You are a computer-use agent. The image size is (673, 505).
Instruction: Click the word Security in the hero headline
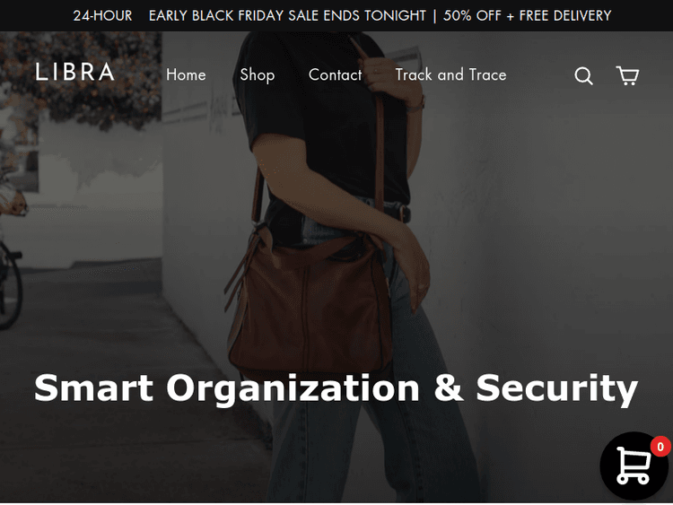[x=557, y=388]
